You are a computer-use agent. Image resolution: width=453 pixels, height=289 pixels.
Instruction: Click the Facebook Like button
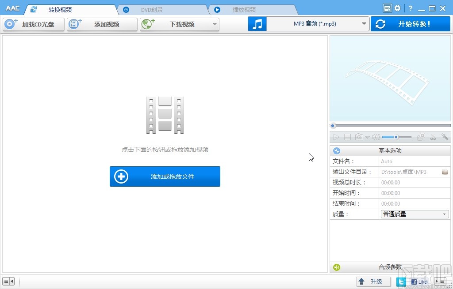pyautogui.click(x=418, y=281)
